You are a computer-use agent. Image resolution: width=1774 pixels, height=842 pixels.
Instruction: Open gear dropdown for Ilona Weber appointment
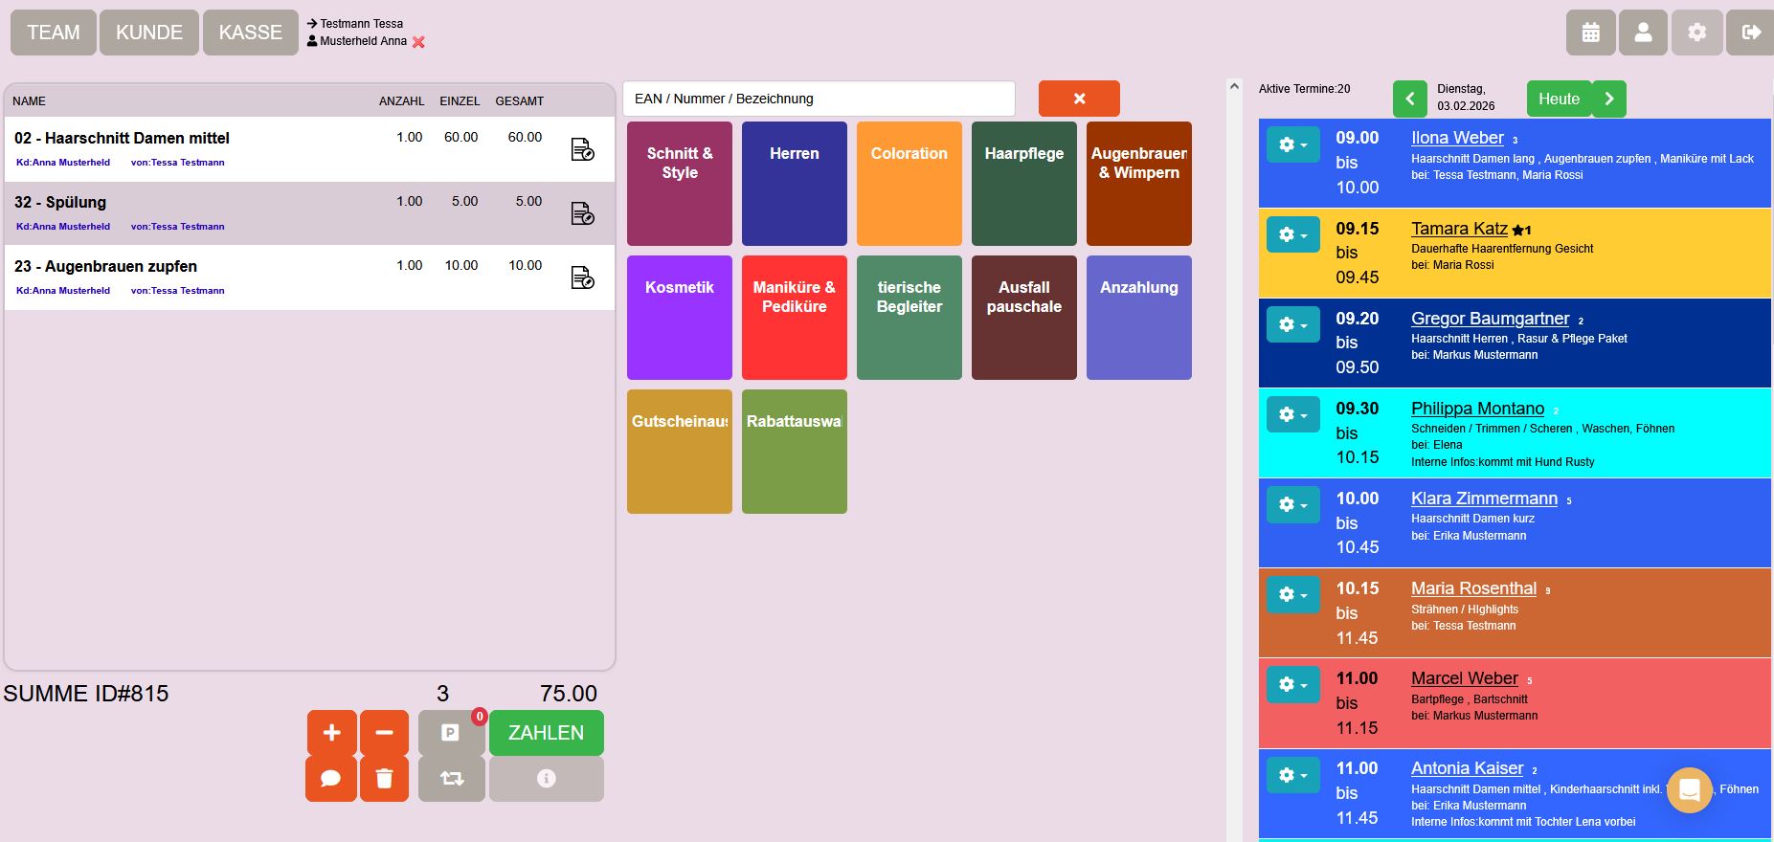click(1292, 144)
